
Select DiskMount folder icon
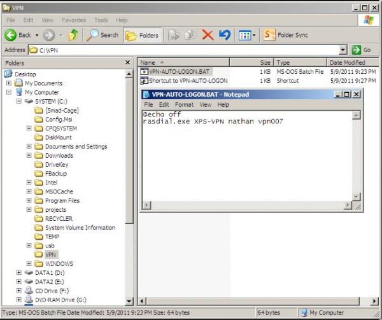click(39, 137)
